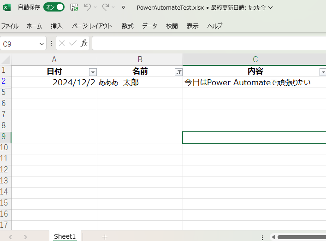Expand the file name last-updated chevron
326x241 pixels.
[x=270, y=8]
